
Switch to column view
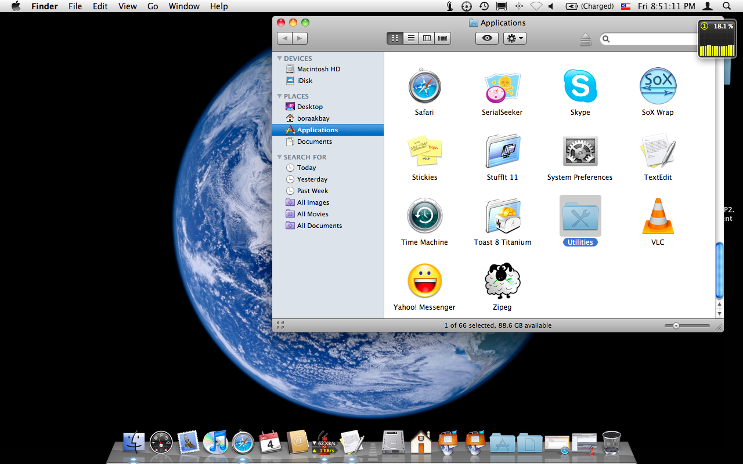tap(427, 38)
